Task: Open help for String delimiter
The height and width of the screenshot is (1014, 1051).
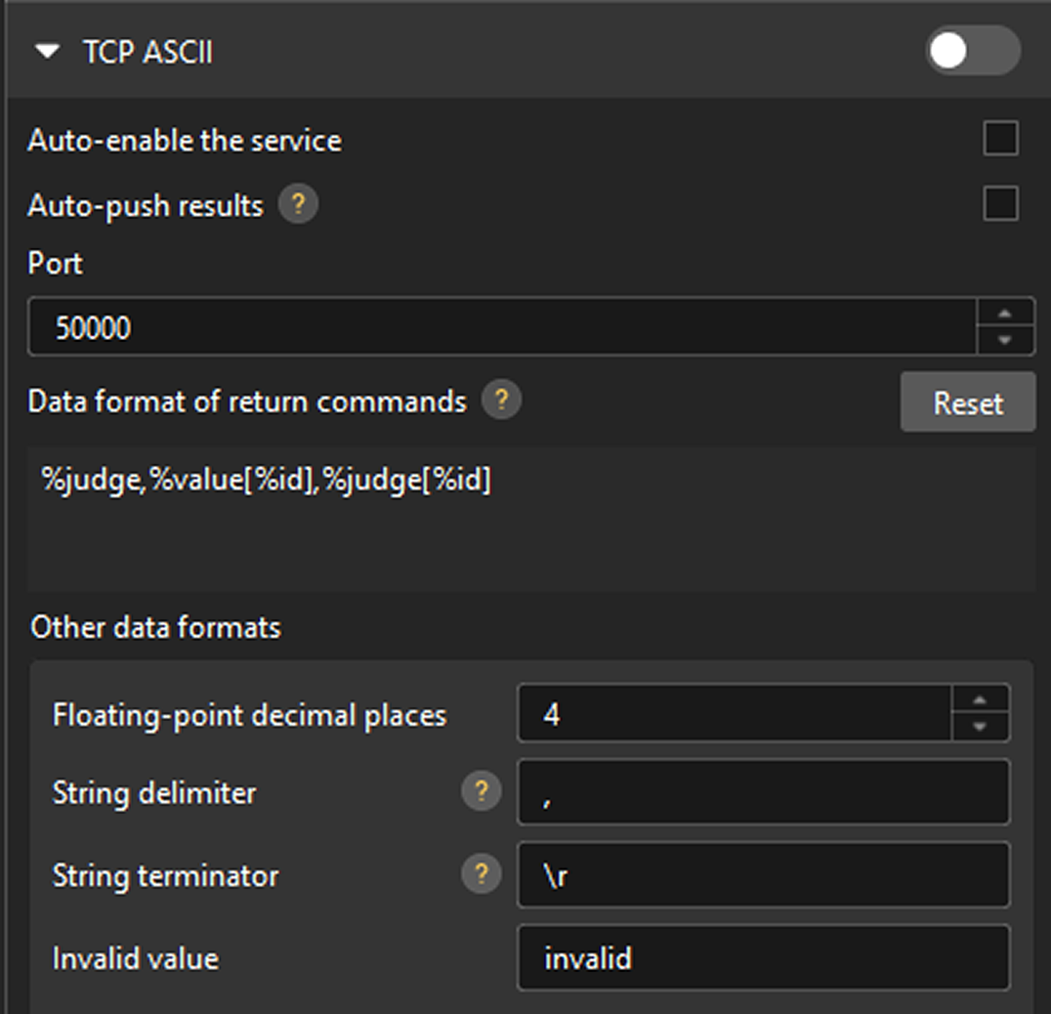Action: point(480,793)
